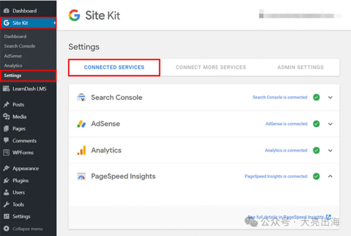The width and height of the screenshot is (351, 236).
Task: Select the Connected Services tab
Action: click(114, 67)
